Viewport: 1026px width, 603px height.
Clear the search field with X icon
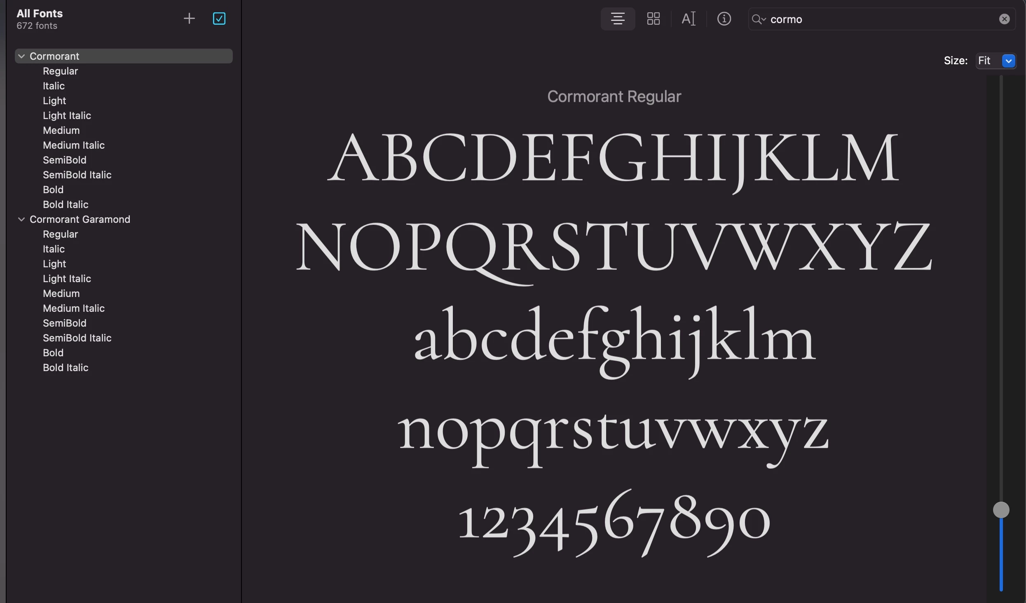(x=1004, y=19)
